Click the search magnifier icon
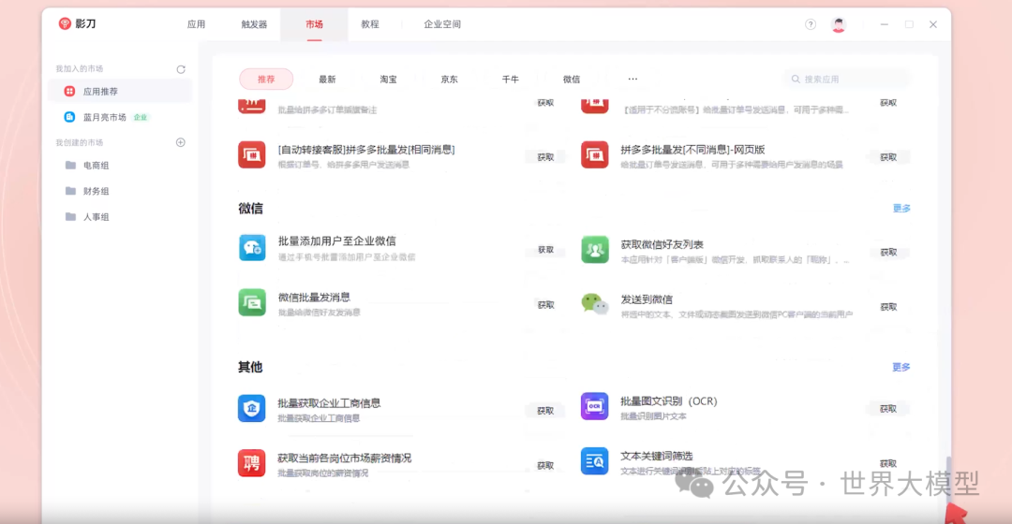 point(796,80)
